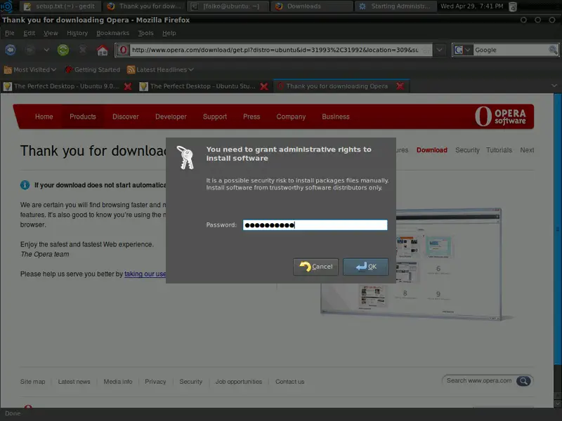Open the Site map footer link
This screenshot has width=562, height=421.
pos(32,382)
